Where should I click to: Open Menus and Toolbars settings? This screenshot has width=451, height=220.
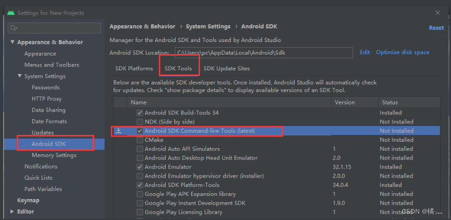point(52,65)
